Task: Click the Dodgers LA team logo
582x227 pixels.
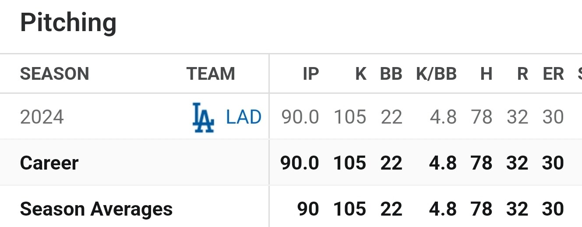Action: [x=203, y=117]
